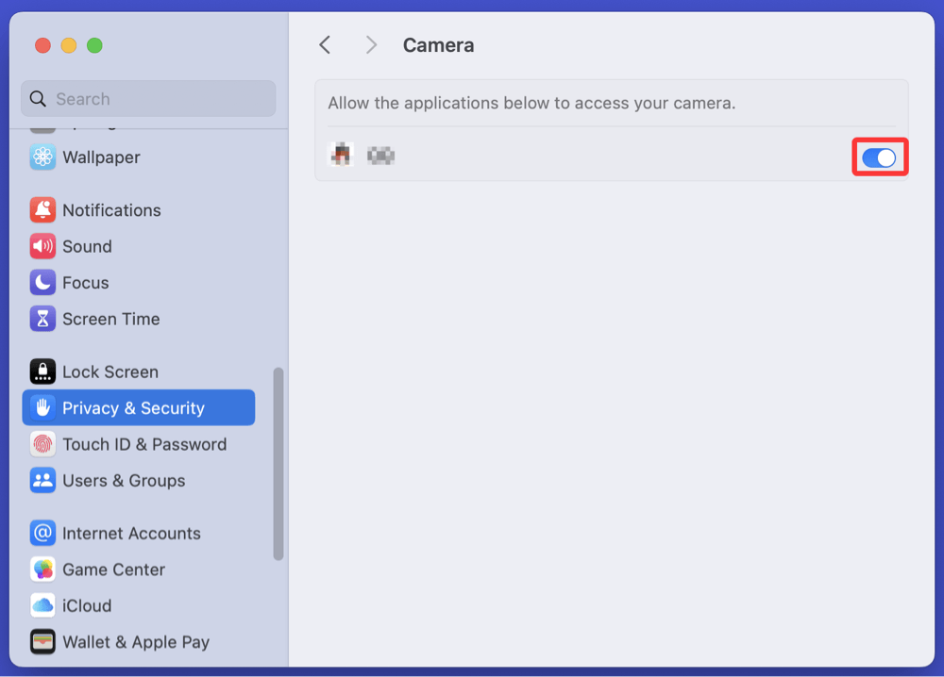Click the Game Center colorful icon
Image resolution: width=944 pixels, height=677 pixels.
42,570
